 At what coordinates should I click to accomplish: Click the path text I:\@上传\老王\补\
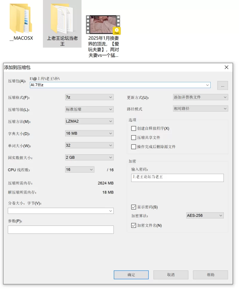point(45,79)
